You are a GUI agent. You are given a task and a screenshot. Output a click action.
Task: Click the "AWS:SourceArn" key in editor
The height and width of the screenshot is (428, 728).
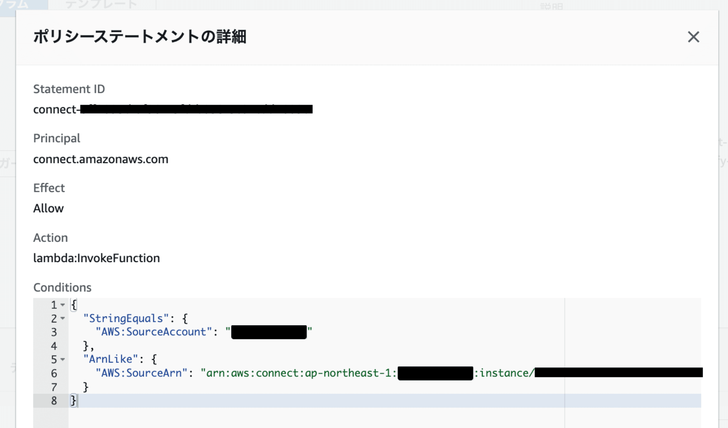click(141, 373)
